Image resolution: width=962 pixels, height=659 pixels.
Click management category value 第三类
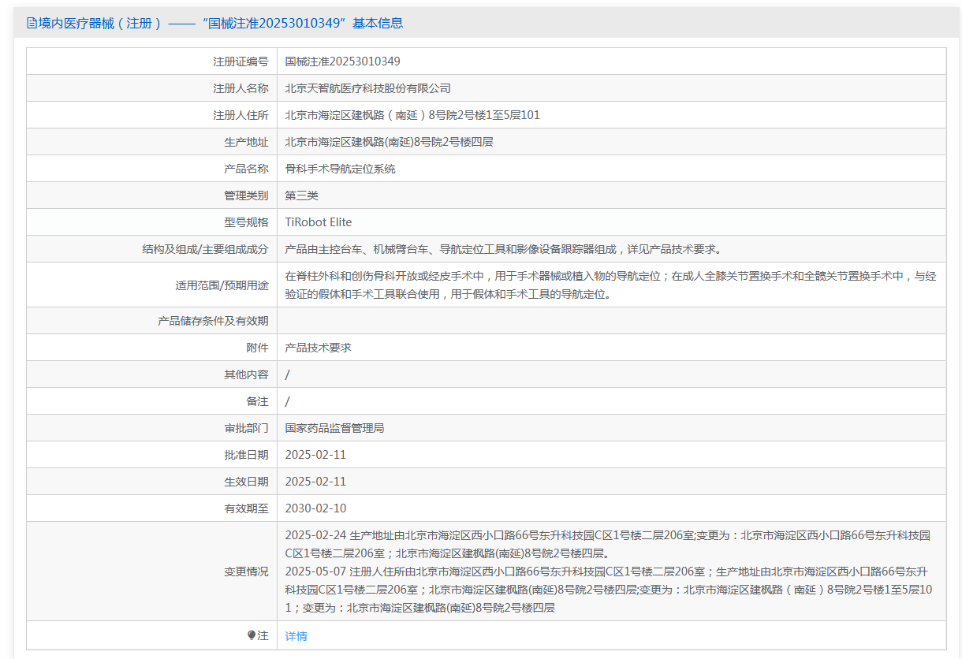(301, 195)
